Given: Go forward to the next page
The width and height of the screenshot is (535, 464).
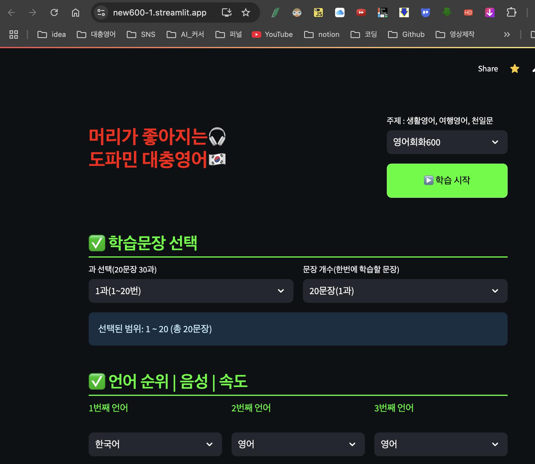Looking at the screenshot, I should (33, 12).
